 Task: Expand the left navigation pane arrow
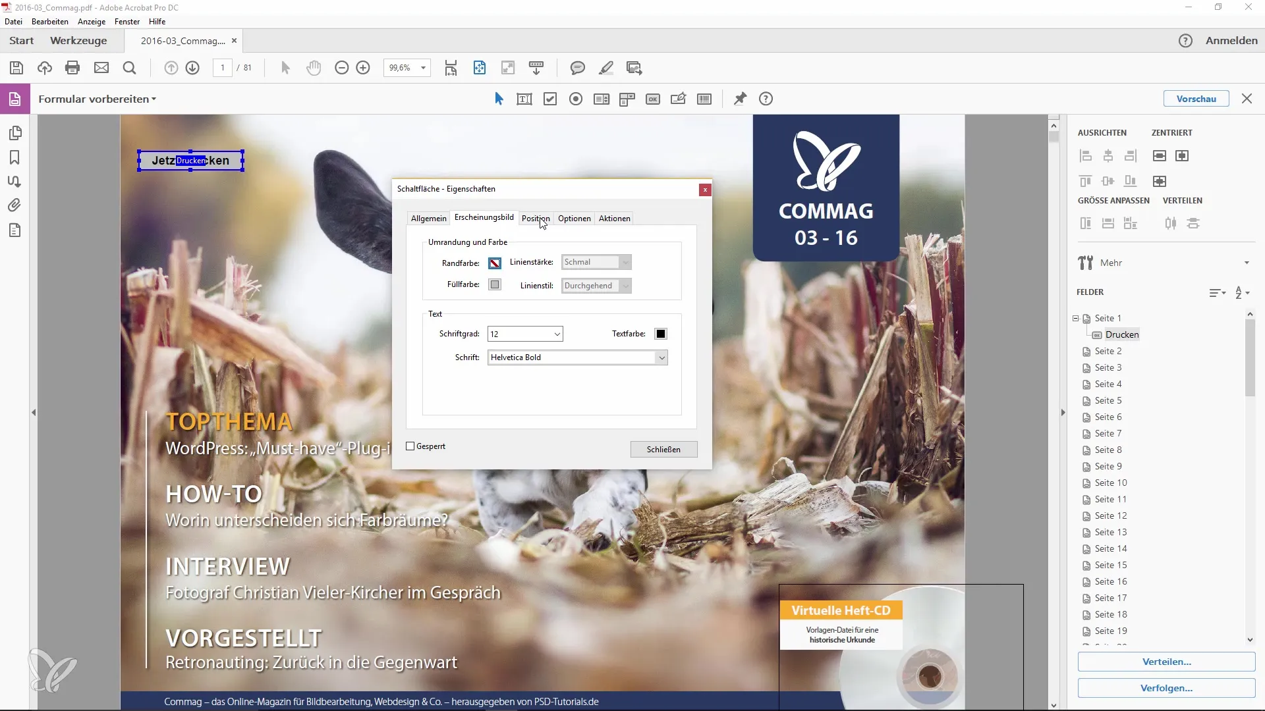click(x=34, y=413)
